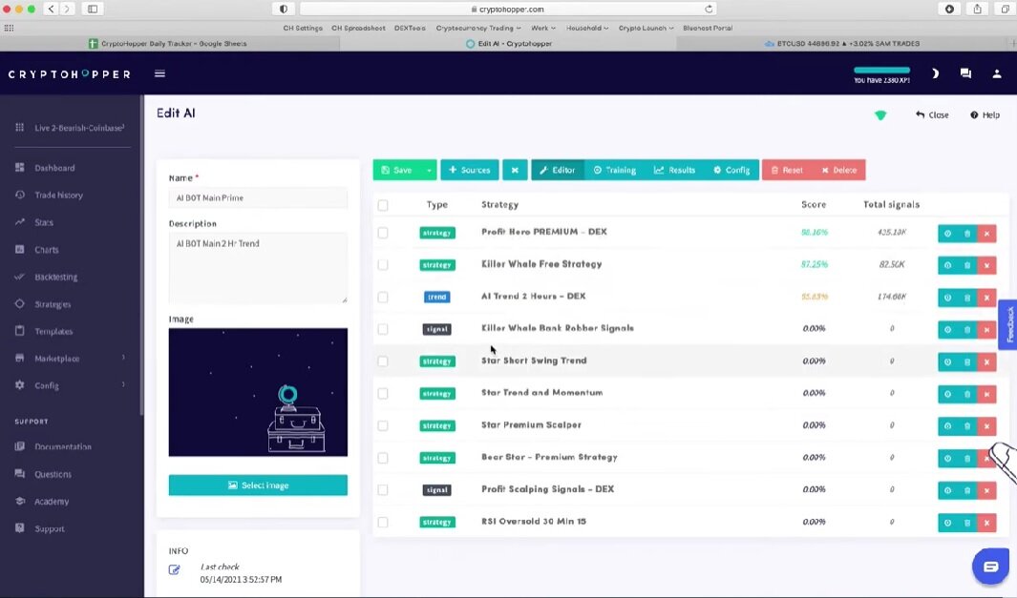
Task: Check the Profit Hero PREMIUM – DEX checkbox
Action: (383, 233)
